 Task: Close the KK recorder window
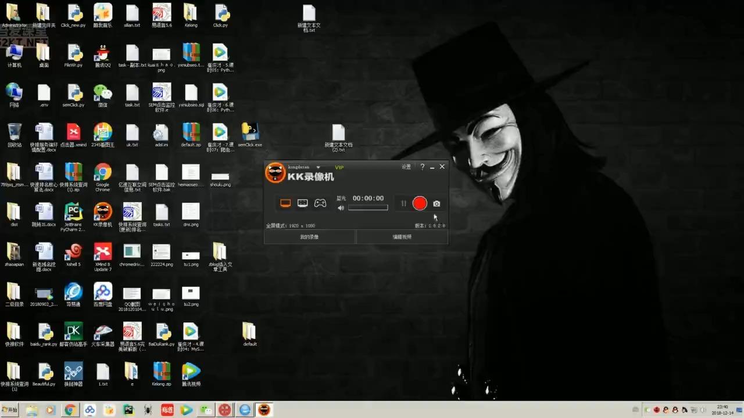442,167
